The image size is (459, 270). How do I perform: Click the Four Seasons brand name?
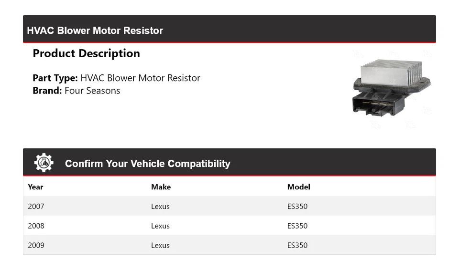click(x=92, y=91)
